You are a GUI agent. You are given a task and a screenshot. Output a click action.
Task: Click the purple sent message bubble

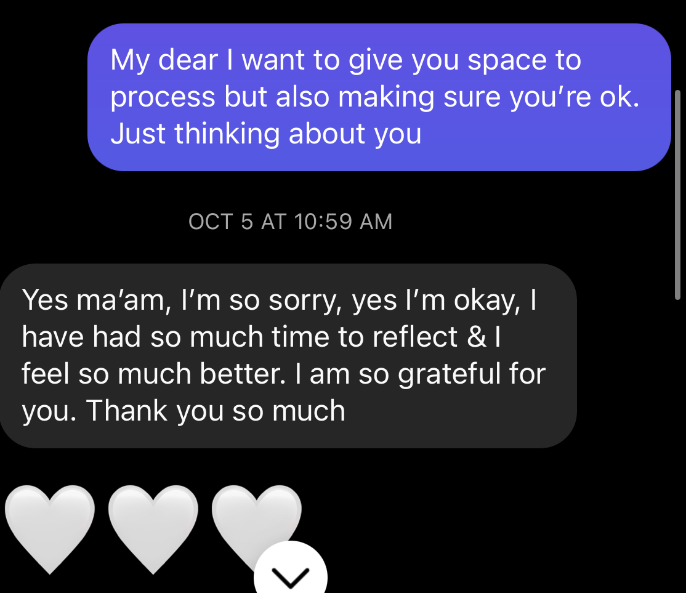[378, 97]
